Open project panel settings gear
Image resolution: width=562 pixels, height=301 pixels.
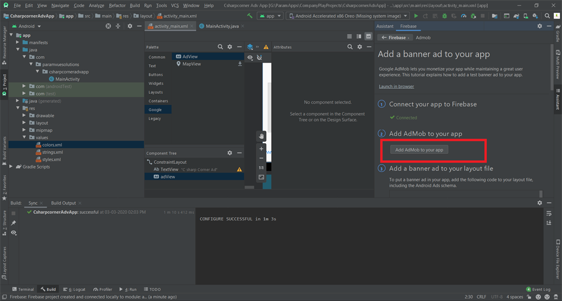point(130,26)
